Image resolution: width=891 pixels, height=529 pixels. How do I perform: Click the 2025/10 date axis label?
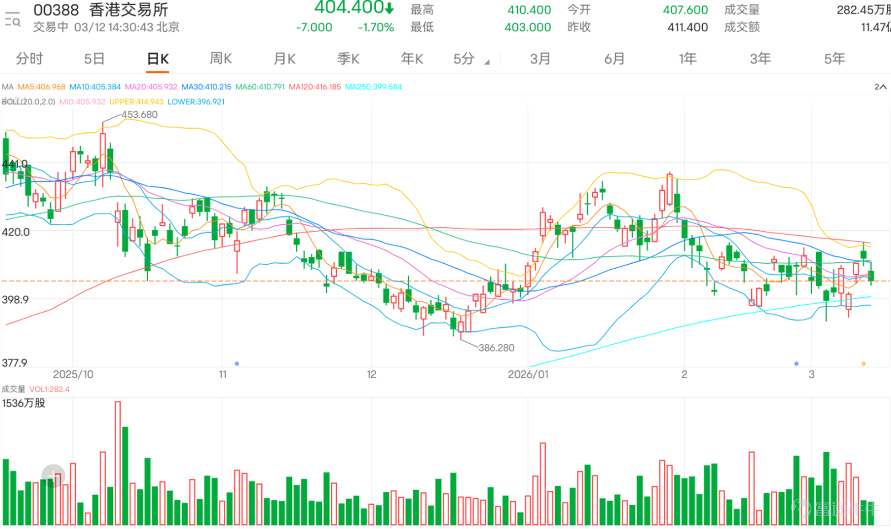(x=73, y=374)
